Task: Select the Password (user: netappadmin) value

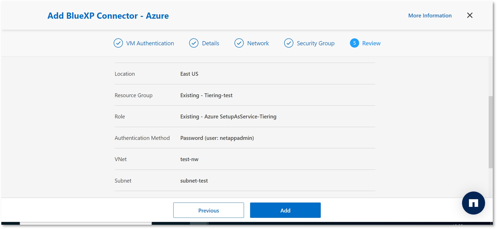Action: (x=217, y=138)
